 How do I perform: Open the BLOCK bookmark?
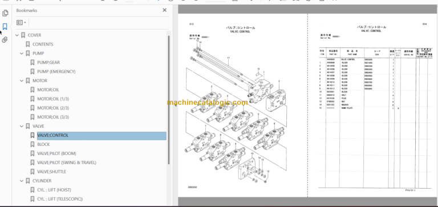click(x=43, y=144)
